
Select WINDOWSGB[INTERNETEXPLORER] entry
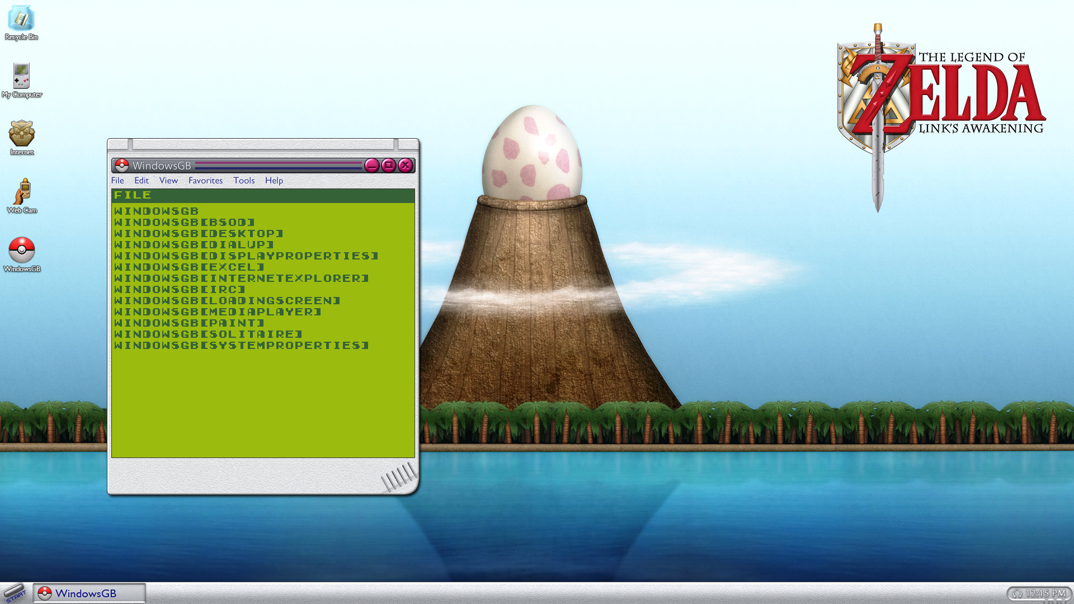(x=242, y=278)
